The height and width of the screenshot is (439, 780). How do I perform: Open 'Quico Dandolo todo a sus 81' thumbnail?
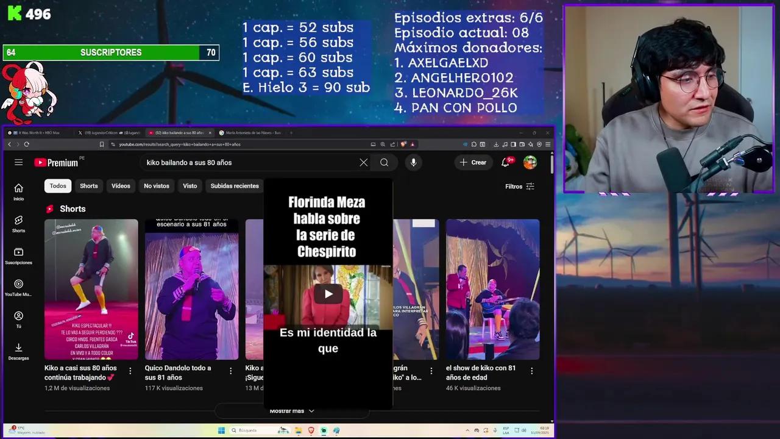(191, 290)
